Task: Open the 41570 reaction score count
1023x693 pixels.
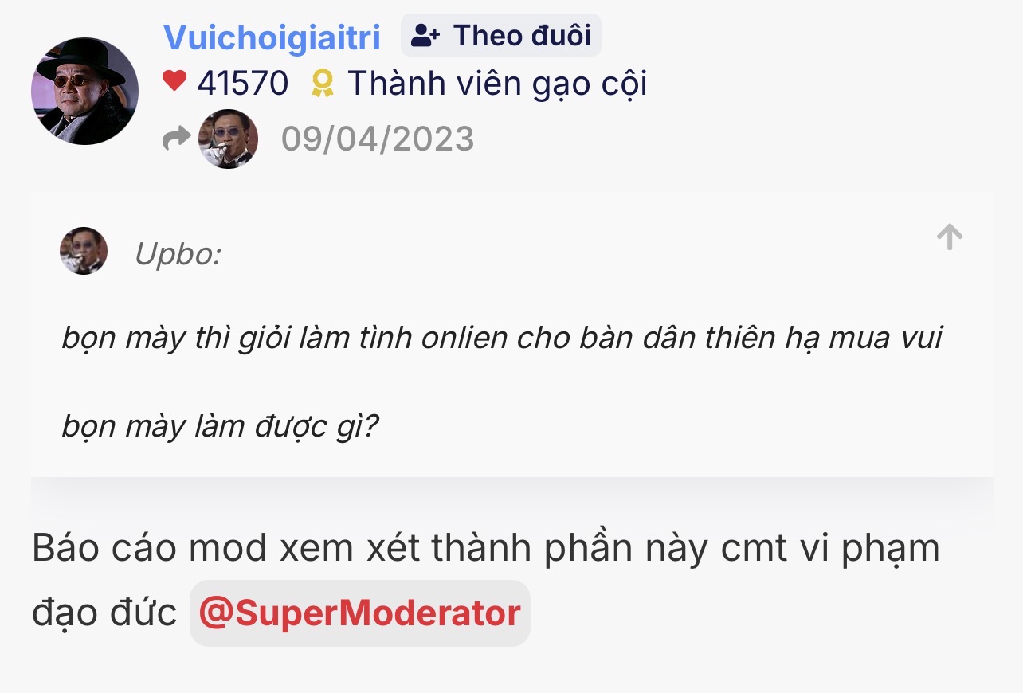Action: coord(243,83)
